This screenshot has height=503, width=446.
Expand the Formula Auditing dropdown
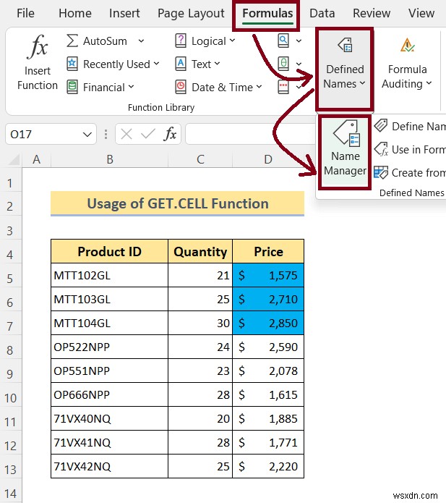coord(429,83)
